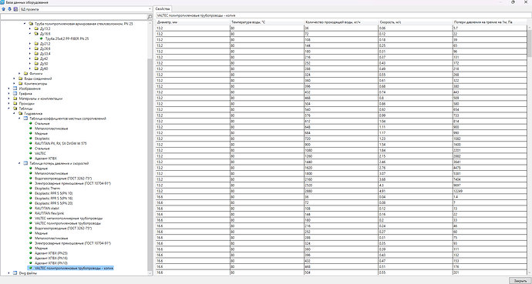This screenshot has height=284, width=532.
Task: Select RAUTITAN PX, RX, SX tree item
Action: 60,143
